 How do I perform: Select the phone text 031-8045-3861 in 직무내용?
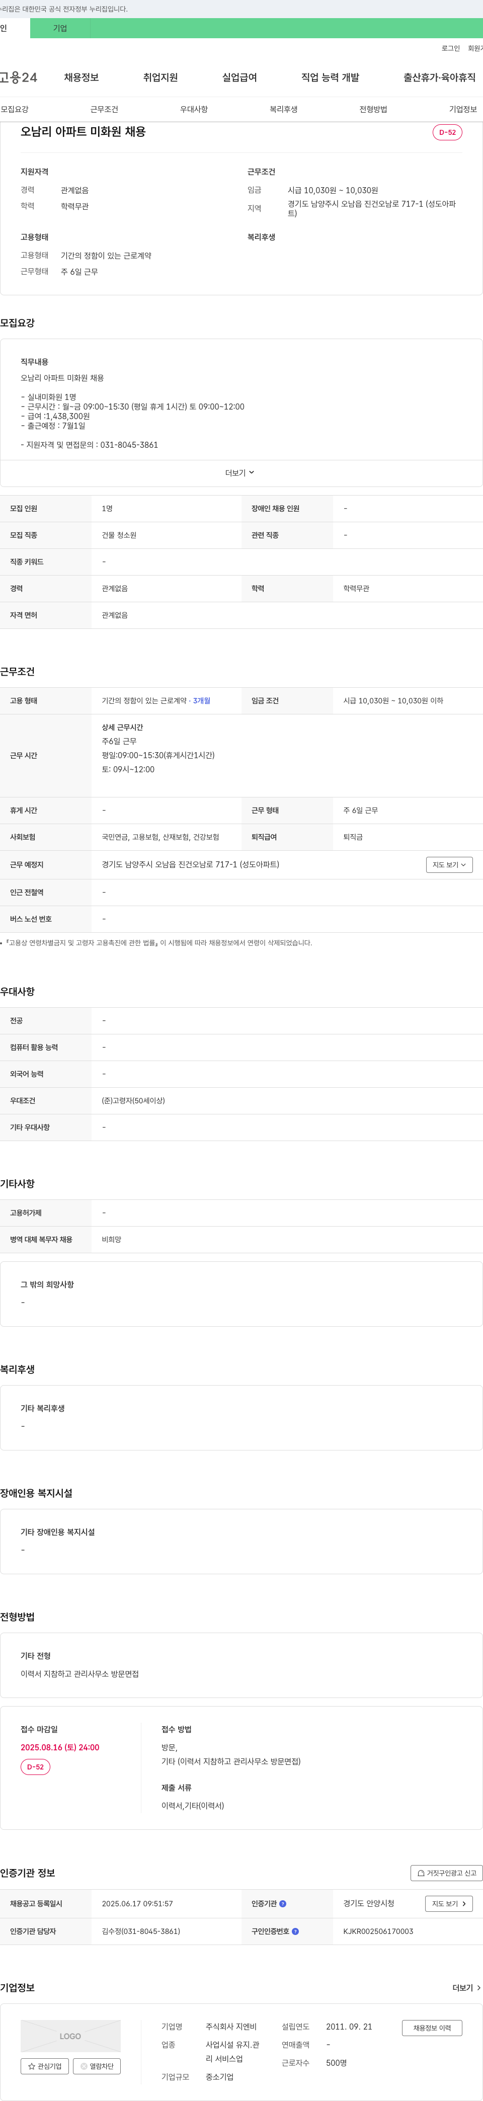[x=129, y=445]
